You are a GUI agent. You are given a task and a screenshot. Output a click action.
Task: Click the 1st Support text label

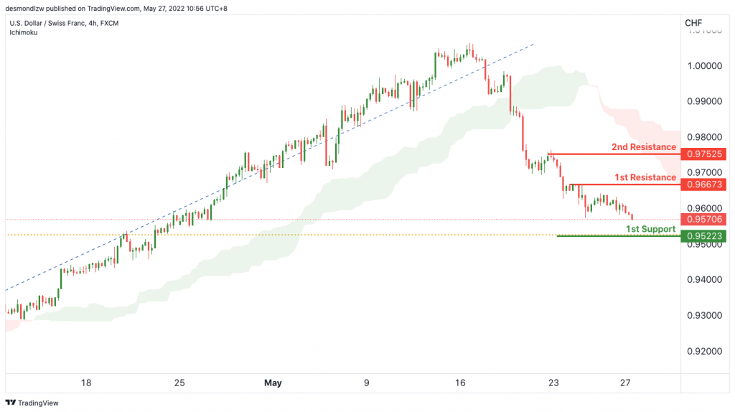coord(650,229)
